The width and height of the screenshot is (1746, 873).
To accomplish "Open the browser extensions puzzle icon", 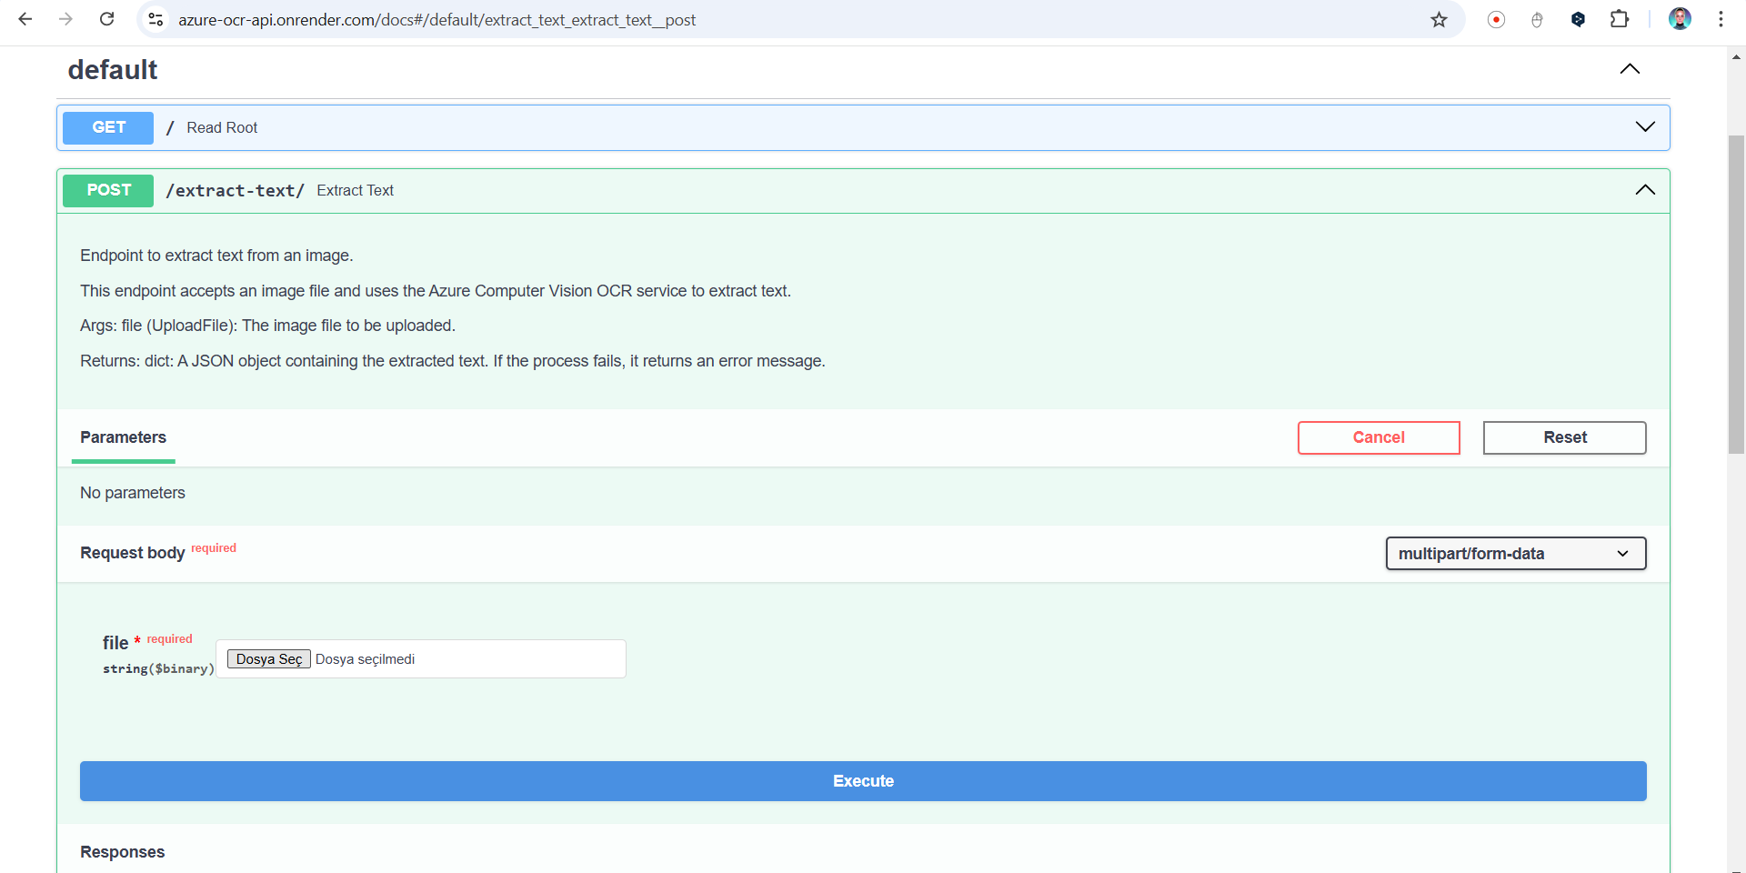I will pos(1620,19).
